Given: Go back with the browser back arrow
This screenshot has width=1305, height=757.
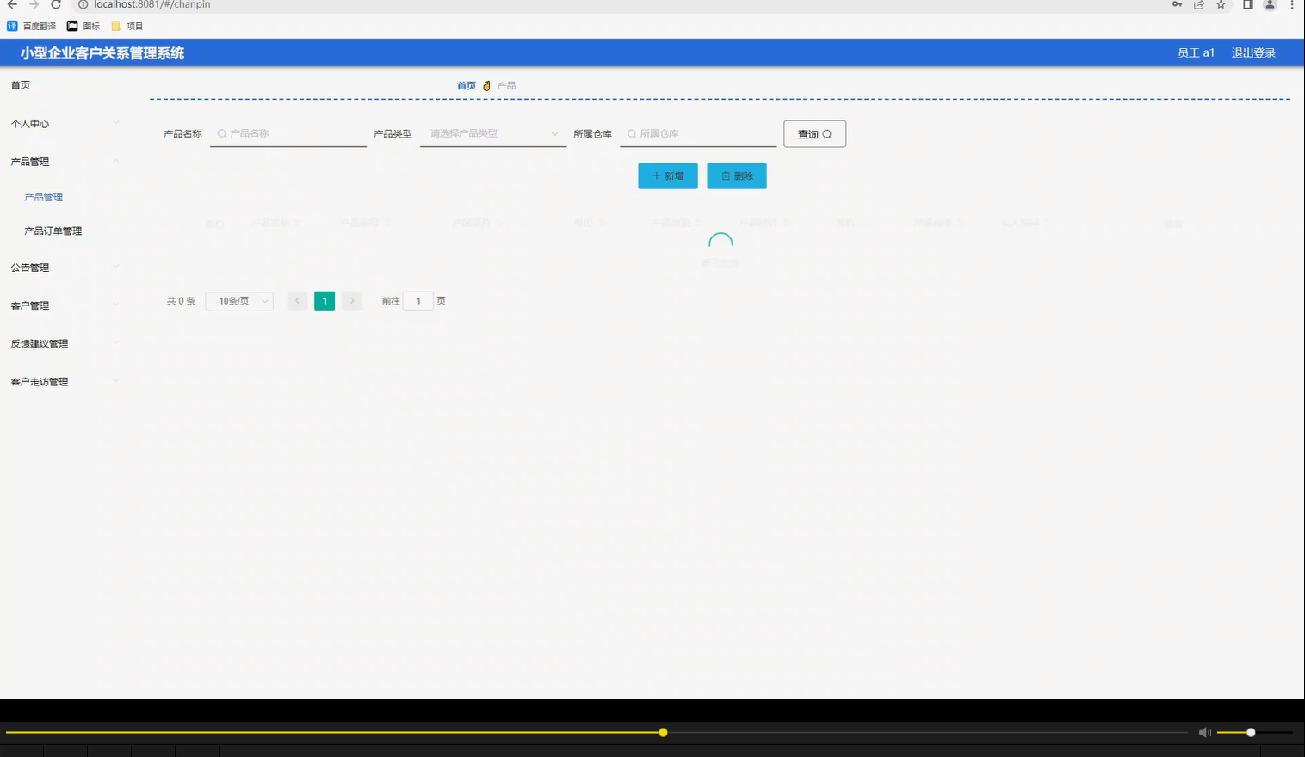Looking at the screenshot, I should [x=12, y=5].
